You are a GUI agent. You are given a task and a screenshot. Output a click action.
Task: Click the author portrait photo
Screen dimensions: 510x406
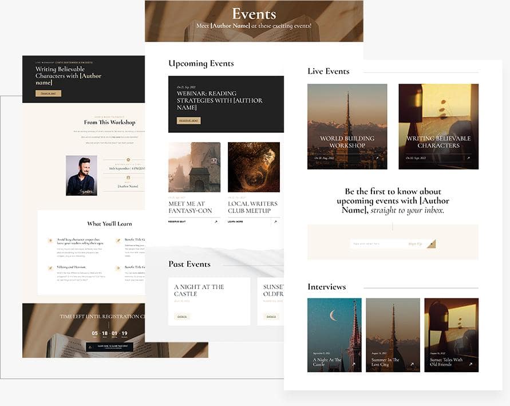[81, 176]
